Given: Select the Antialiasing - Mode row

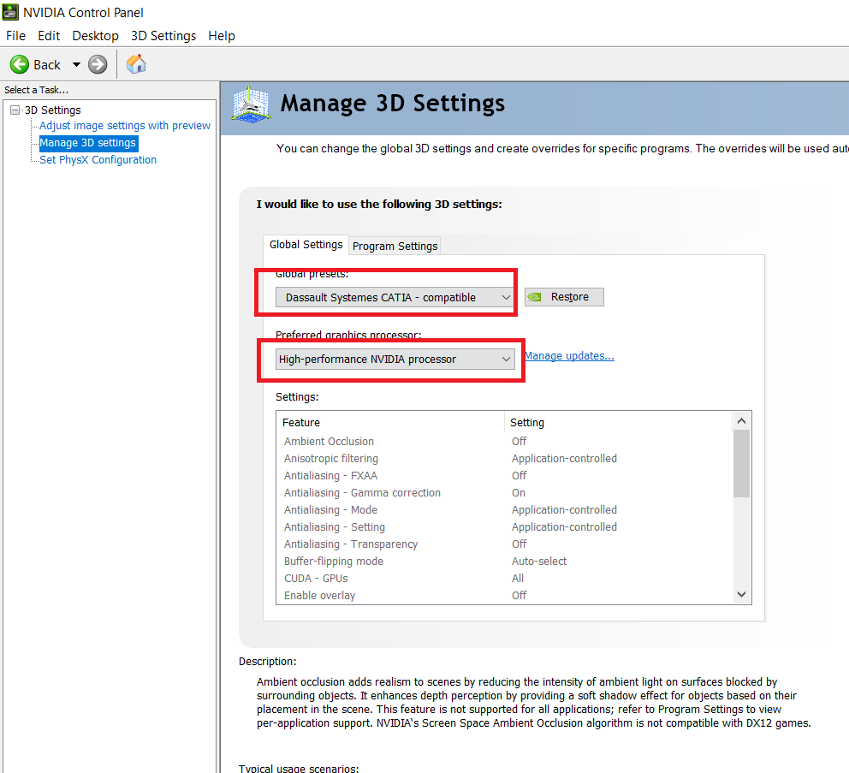Looking at the screenshot, I should [x=505, y=510].
